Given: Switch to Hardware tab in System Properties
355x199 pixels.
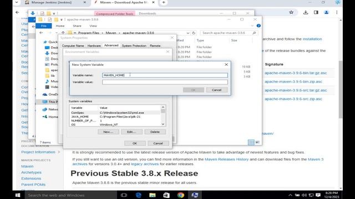Looking at the screenshot, I should 94,45.
